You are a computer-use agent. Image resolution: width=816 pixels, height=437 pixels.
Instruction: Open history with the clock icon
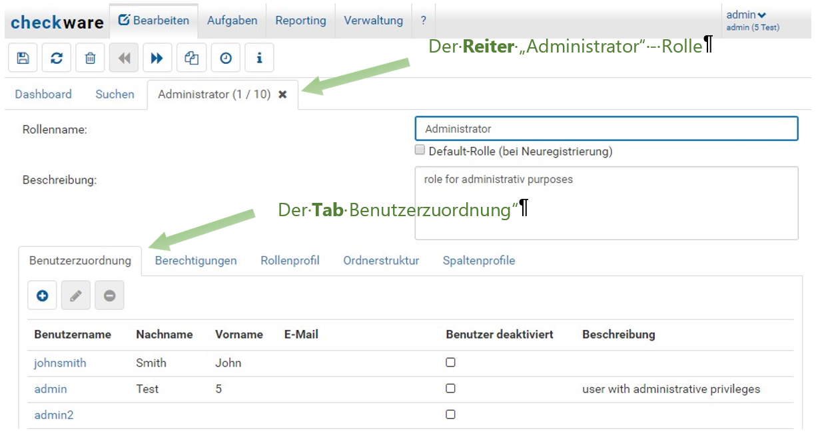pyautogui.click(x=226, y=58)
